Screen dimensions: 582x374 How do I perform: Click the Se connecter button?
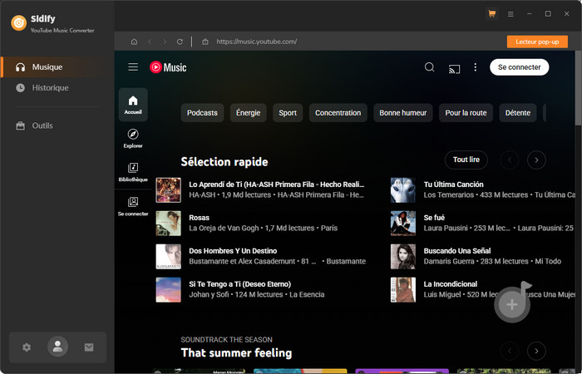click(519, 67)
